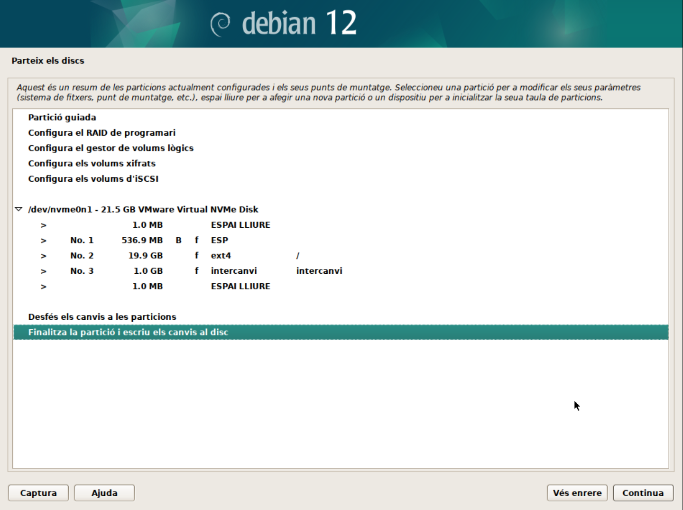
Task: Click the 1.0 GB size value
Action: 148,271
